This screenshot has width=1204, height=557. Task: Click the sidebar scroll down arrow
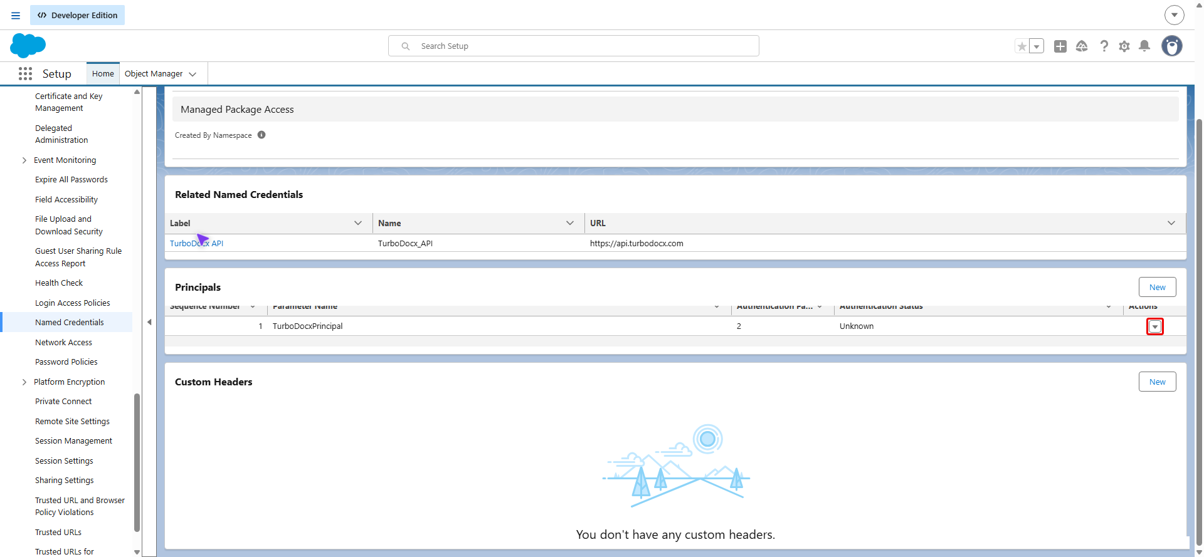point(137,552)
